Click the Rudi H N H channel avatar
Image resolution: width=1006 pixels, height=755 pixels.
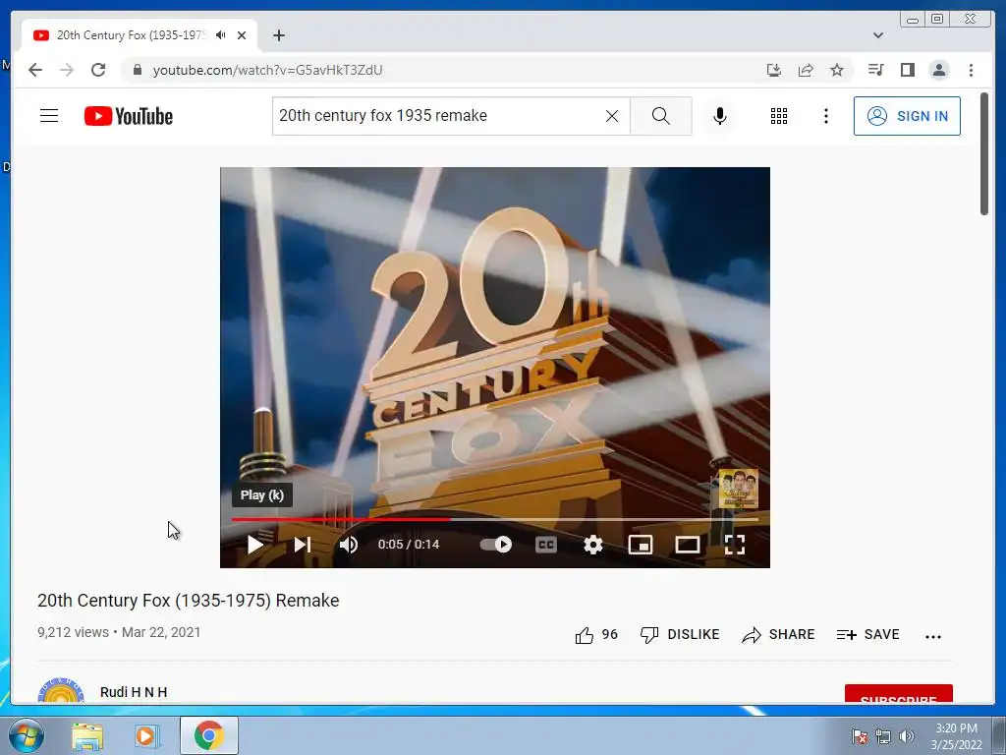(61, 690)
